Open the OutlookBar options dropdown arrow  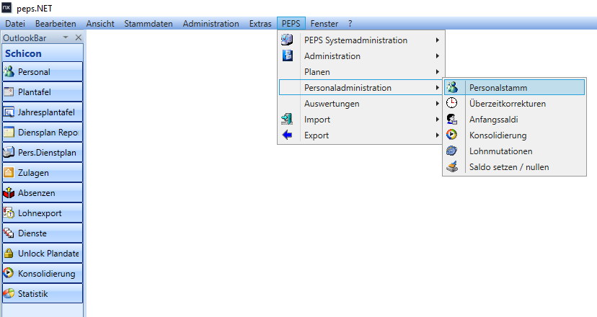[66, 37]
